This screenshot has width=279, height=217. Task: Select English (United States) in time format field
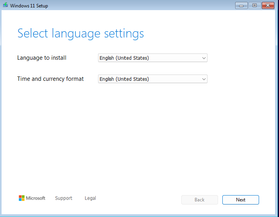[x=124, y=79]
